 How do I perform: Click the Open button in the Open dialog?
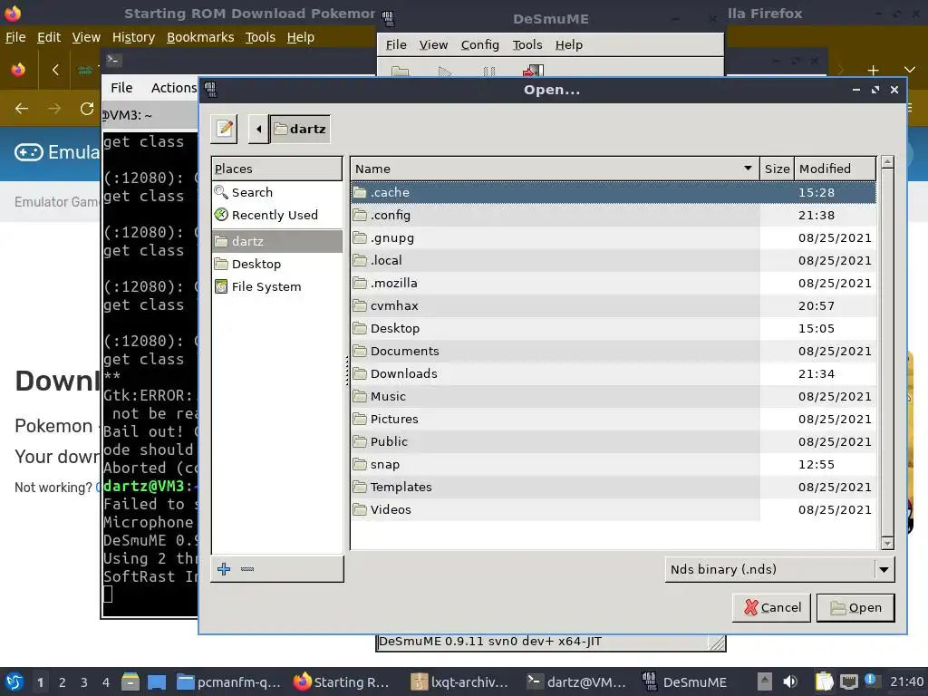tap(855, 608)
